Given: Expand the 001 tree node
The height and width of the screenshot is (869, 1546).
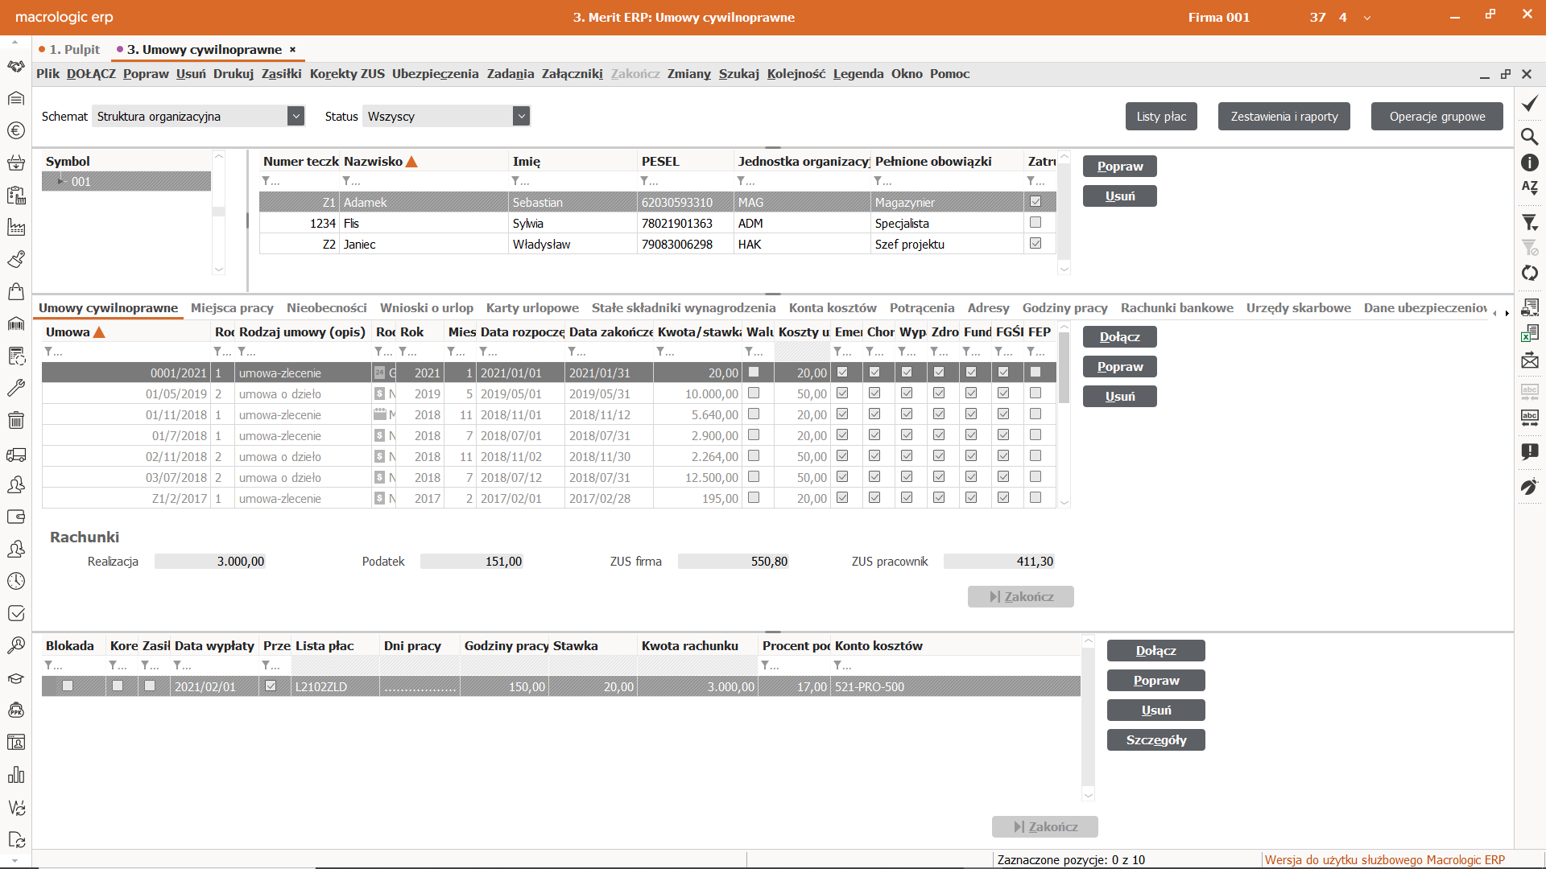Looking at the screenshot, I should click(x=60, y=181).
